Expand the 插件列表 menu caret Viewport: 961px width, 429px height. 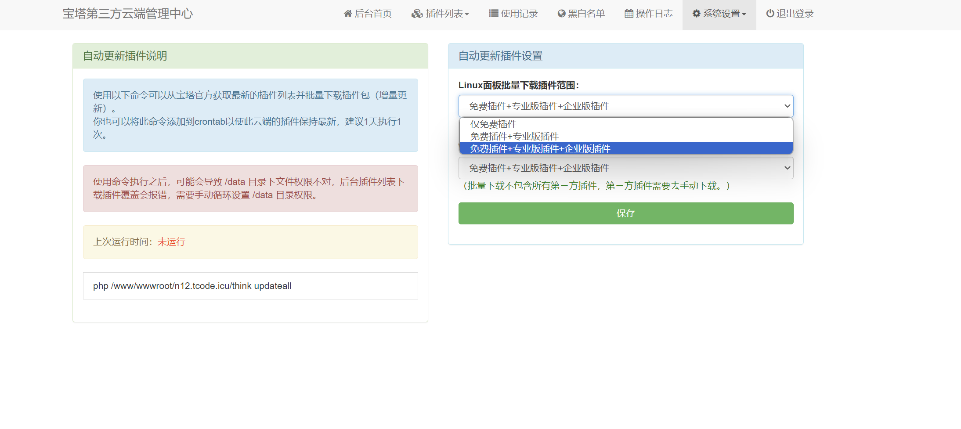coord(467,14)
